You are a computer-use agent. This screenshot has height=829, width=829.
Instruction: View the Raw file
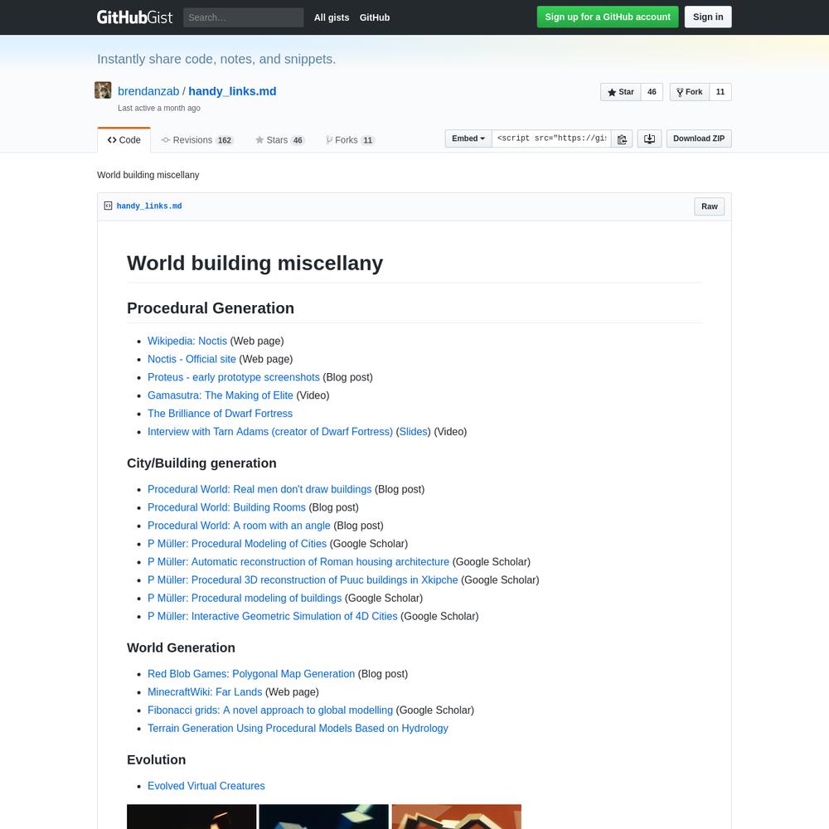pyautogui.click(x=710, y=206)
